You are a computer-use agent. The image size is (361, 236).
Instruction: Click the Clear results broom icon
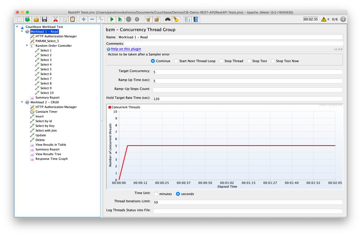pos(148,19)
